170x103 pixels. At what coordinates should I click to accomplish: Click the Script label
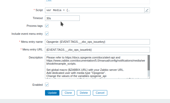(x=39, y=10)
